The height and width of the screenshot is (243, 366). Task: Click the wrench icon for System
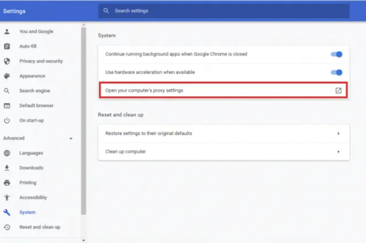coord(7,212)
